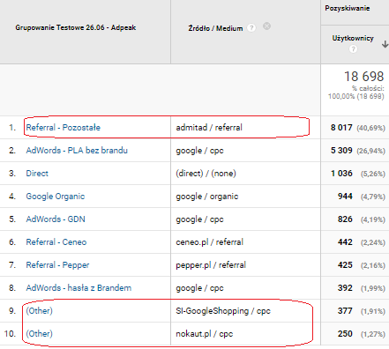Toggle the Użytkownicy sort arrow
This screenshot has height=349, width=389.
pyautogui.click(x=385, y=44)
